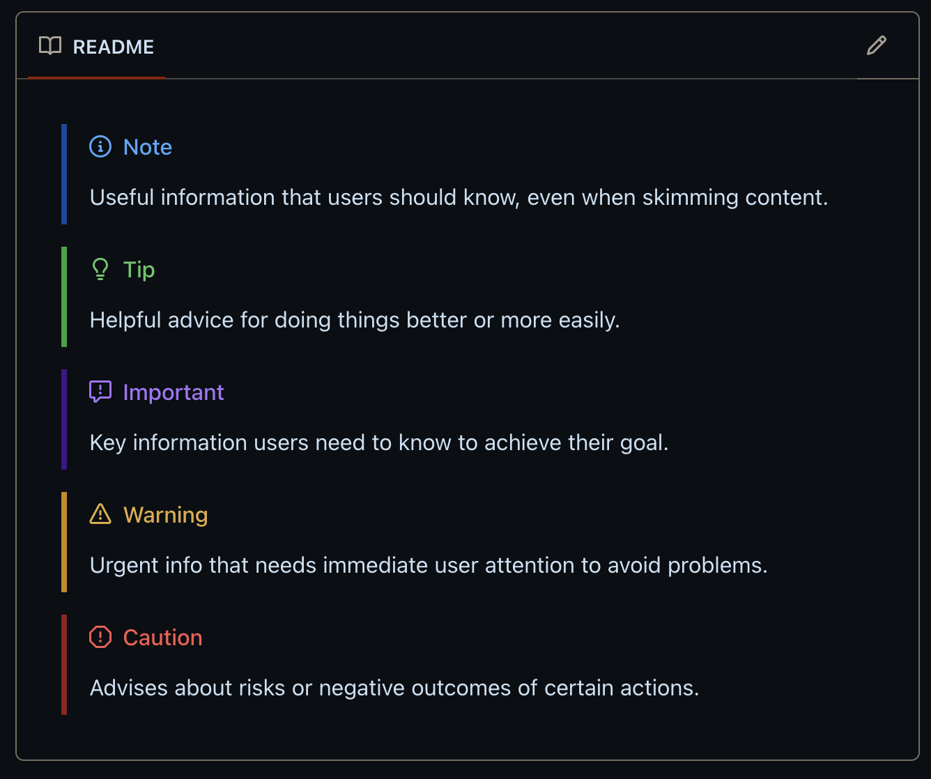Viewport: 931px width, 779px height.
Task: Click the blue bar beside Note
Action: coord(64,174)
